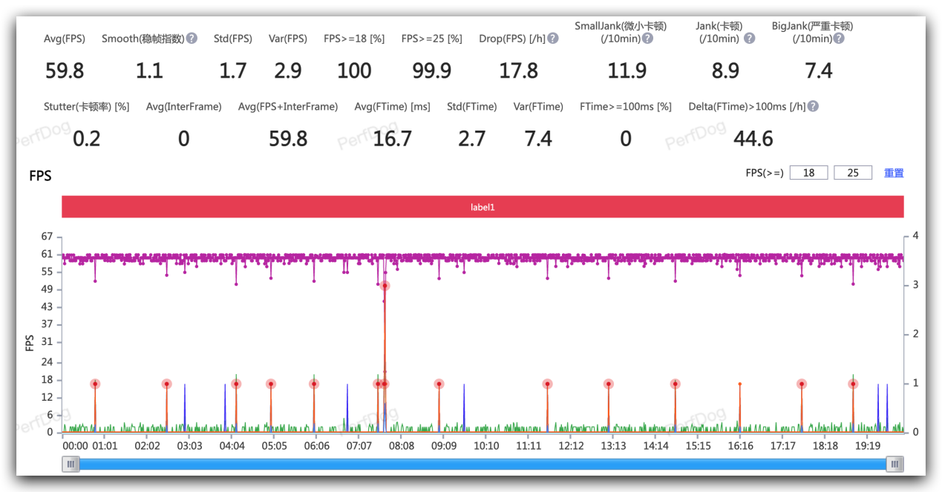Screen dimensions: 942x492
Task: Click the 重置 reset link
Action: (894, 173)
